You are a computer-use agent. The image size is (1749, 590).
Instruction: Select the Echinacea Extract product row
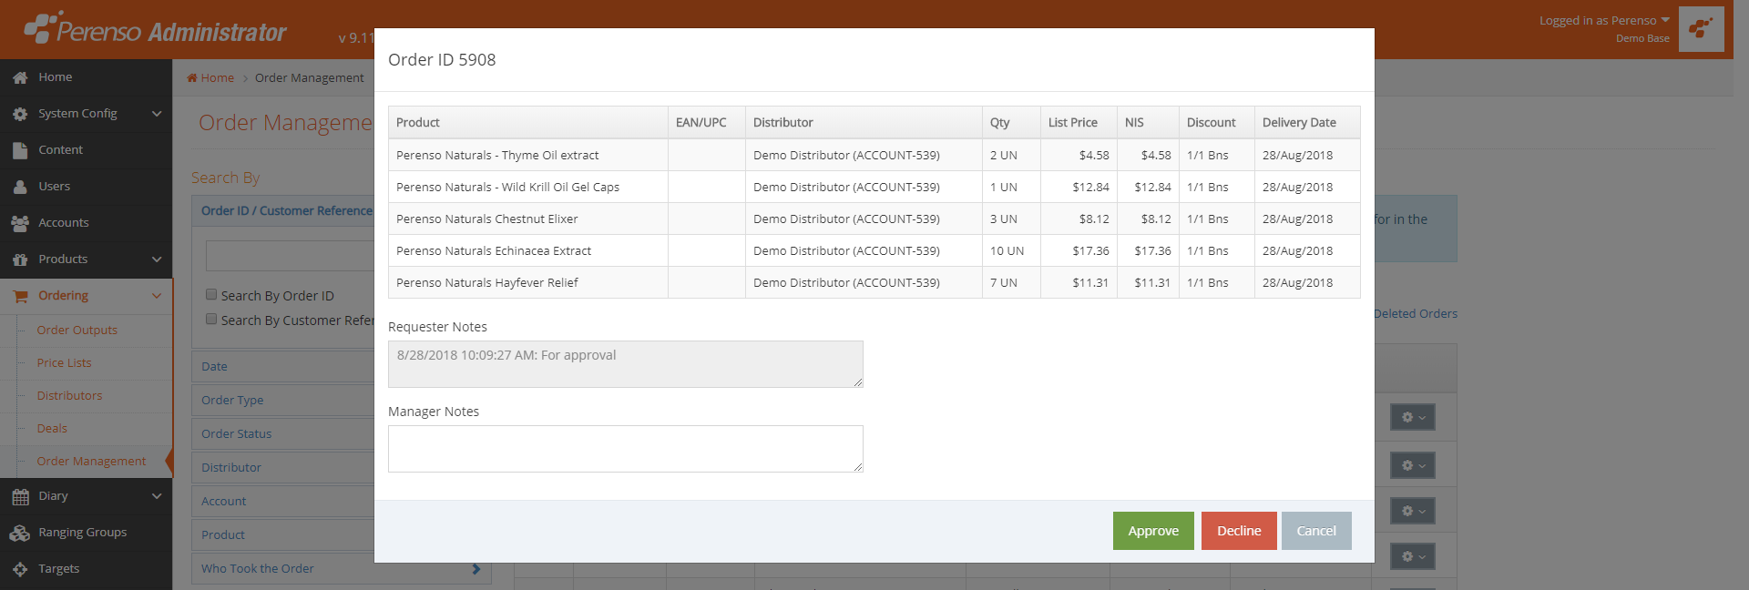pyautogui.click(x=874, y=250)
